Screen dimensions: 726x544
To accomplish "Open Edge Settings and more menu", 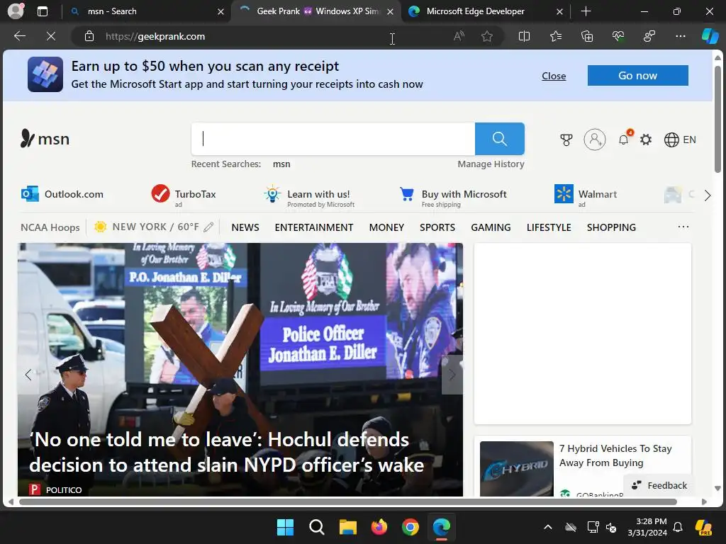I will pos(680,36).
